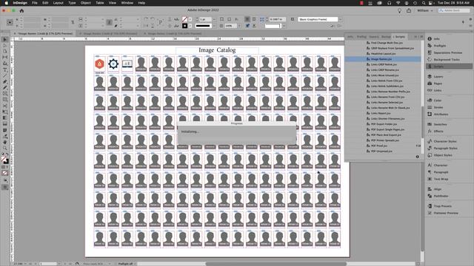Screen dimensions: 474x266
Task: Click the share icon in title bar
Action: pyautogui.click(x=409, y=10)
